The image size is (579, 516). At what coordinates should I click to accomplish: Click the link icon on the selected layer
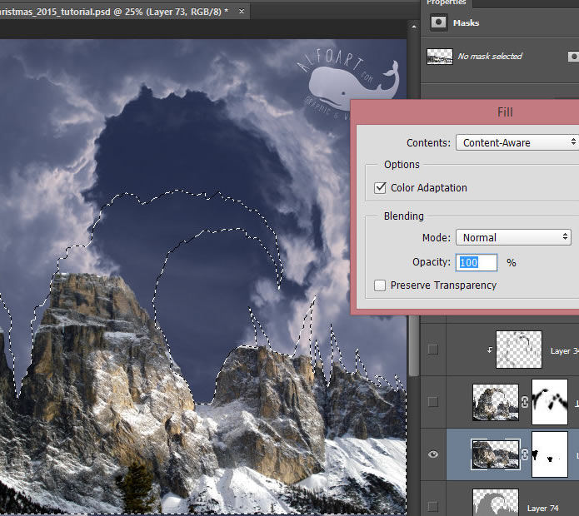tap(527, 454)
